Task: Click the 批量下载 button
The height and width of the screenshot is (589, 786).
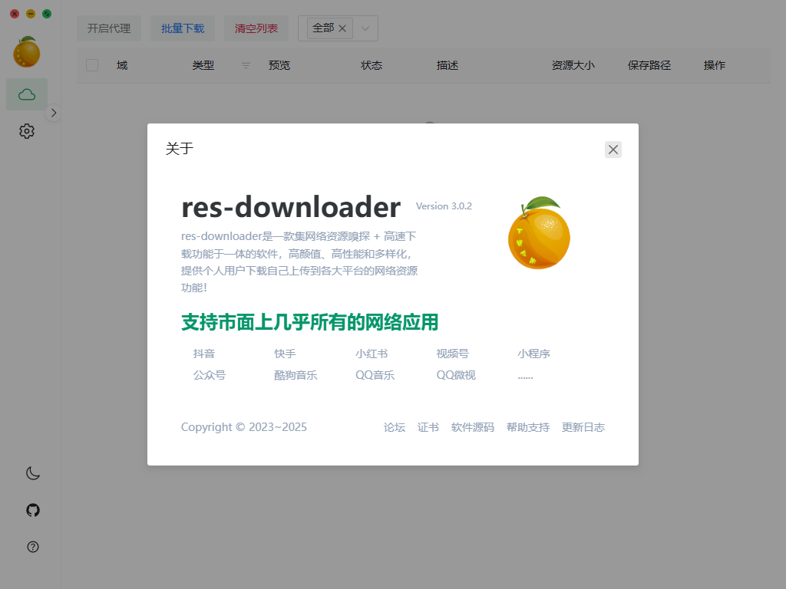Action: 183,28
